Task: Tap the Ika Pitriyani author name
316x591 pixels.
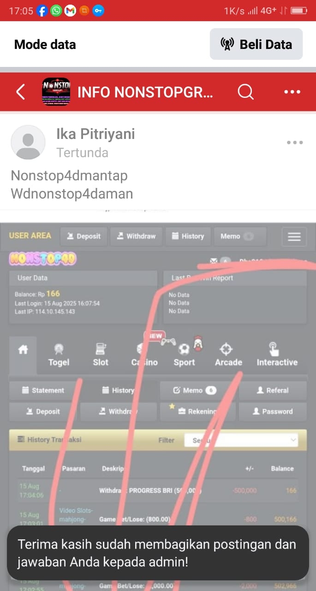Action: coord(95,134)
